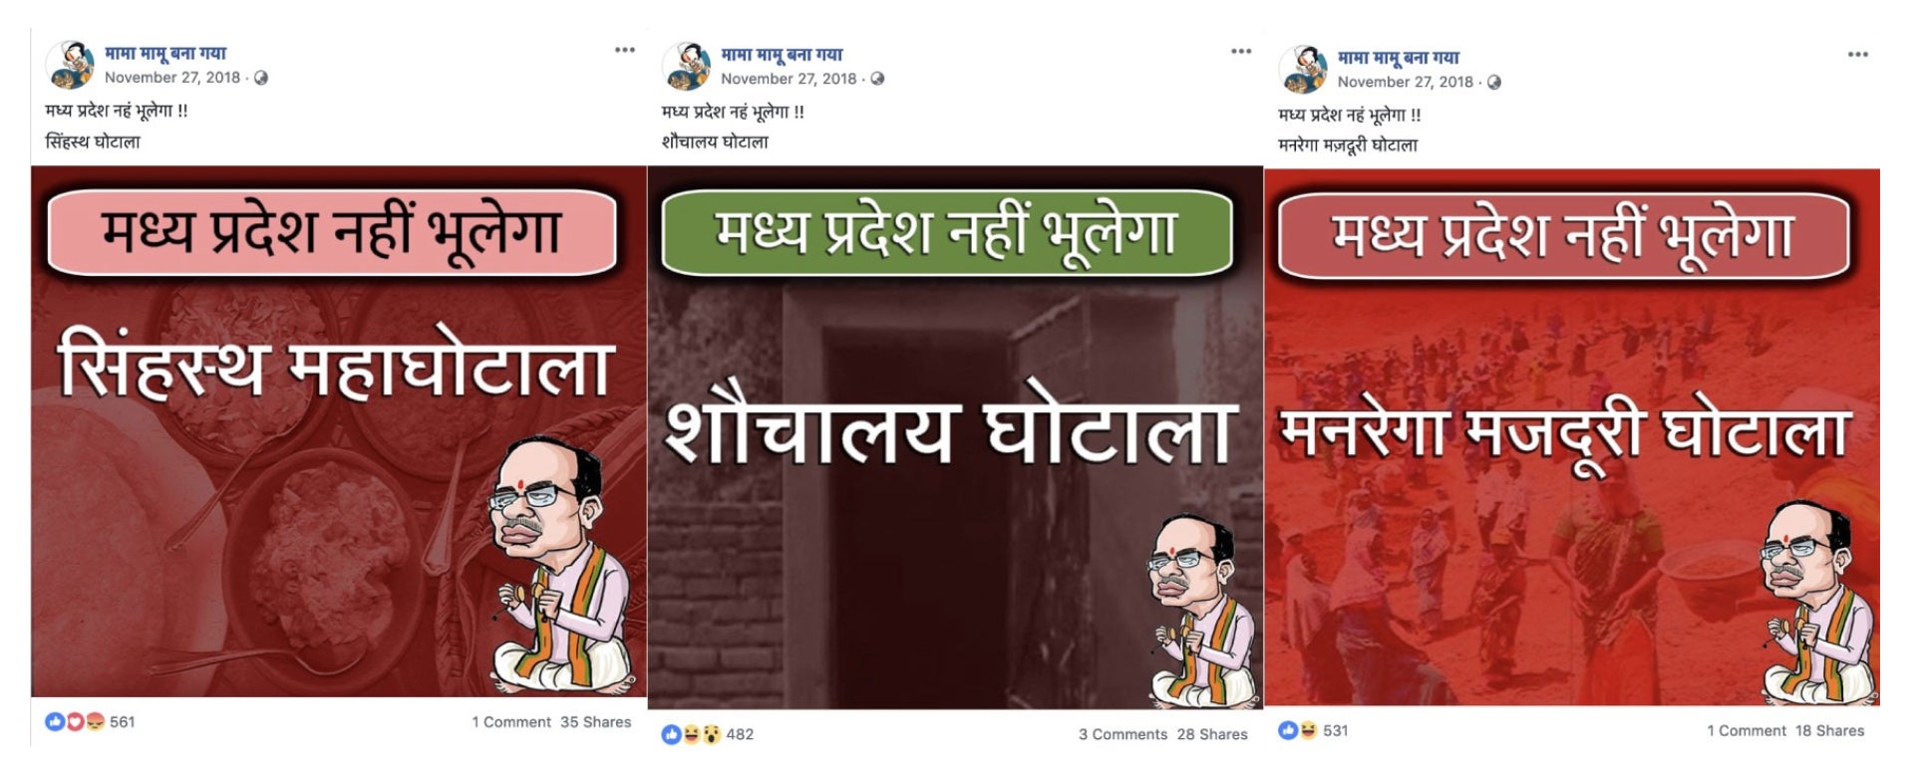The height and width of the screenshot is (769, 1920).
Task: Click reaction icons beside the 561 count
Action: (x=75, y=721)
